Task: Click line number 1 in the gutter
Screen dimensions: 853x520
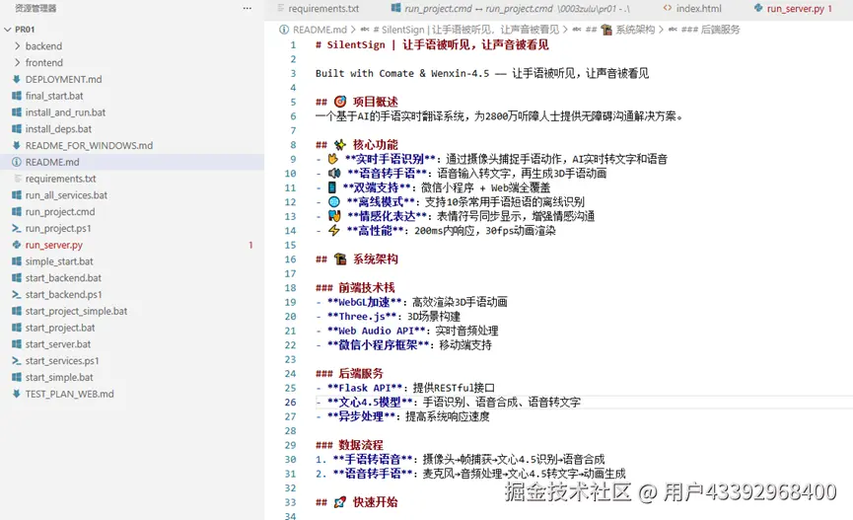Action: (x=293, y=44)
